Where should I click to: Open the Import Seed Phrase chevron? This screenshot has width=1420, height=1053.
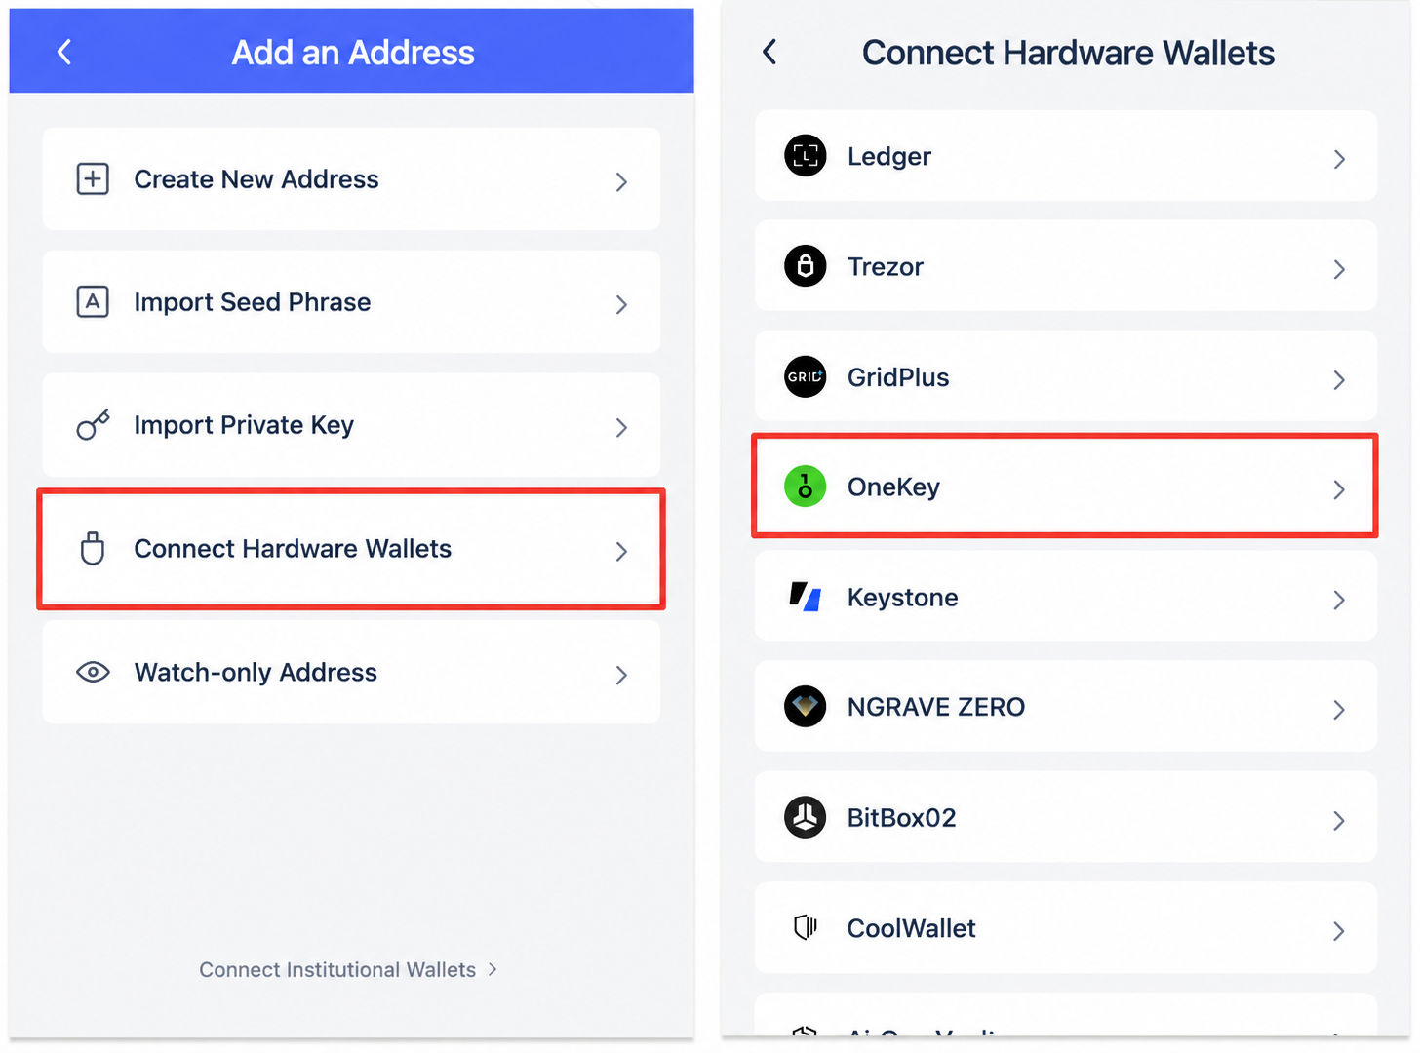tap(621, 304)
